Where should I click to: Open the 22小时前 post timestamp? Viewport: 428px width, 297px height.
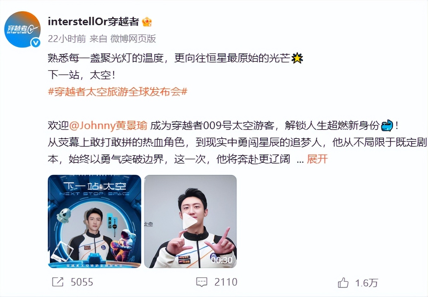point(67,39)
